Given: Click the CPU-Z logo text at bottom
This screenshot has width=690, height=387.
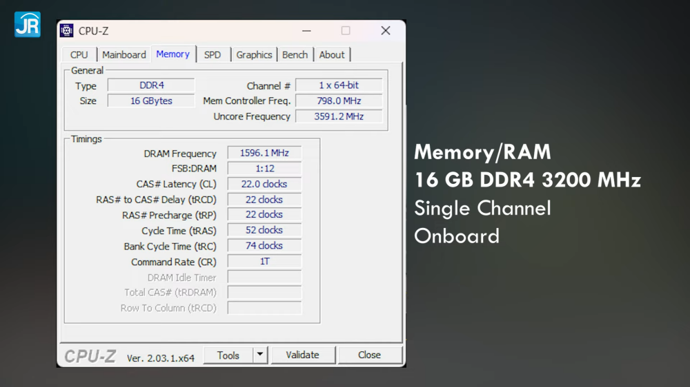Looking at the screenshot, I should click(90, 356).
